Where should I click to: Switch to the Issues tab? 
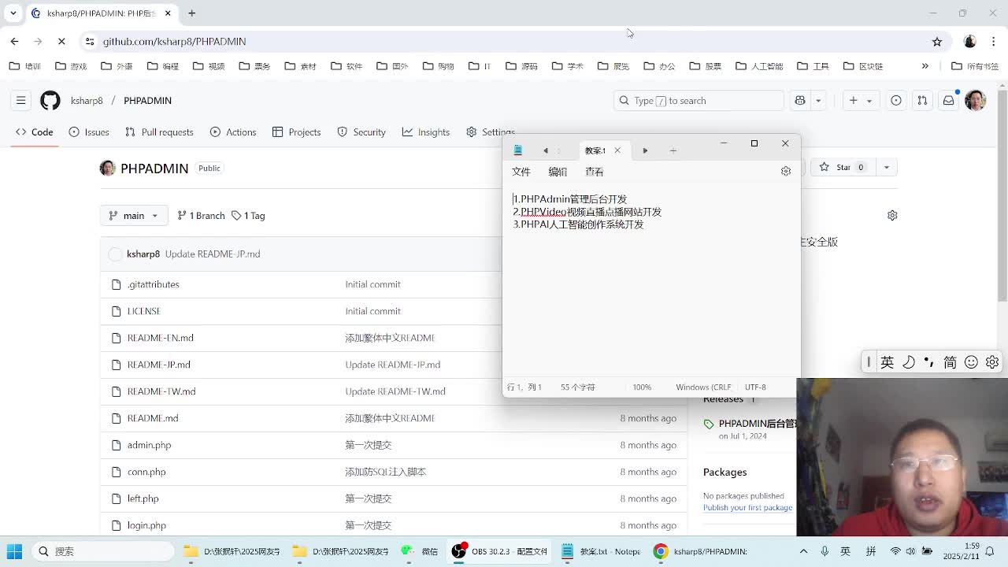[89, 132]
